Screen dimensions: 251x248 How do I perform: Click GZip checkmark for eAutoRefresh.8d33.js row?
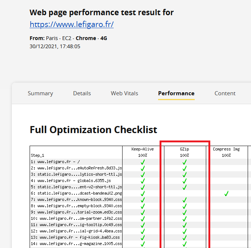184,168
